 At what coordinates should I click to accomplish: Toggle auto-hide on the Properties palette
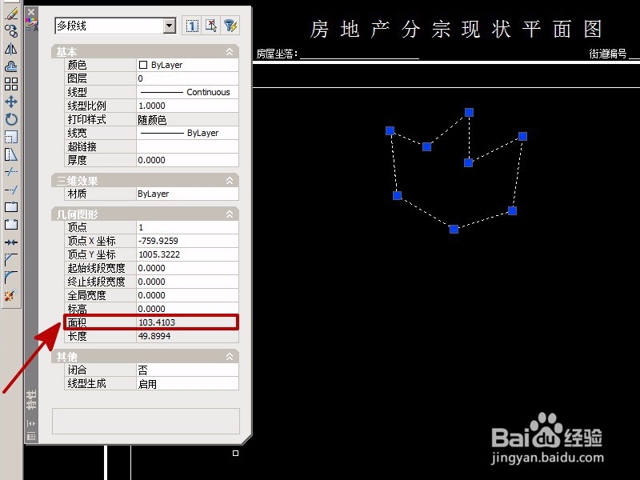click(x=33, y=422)
